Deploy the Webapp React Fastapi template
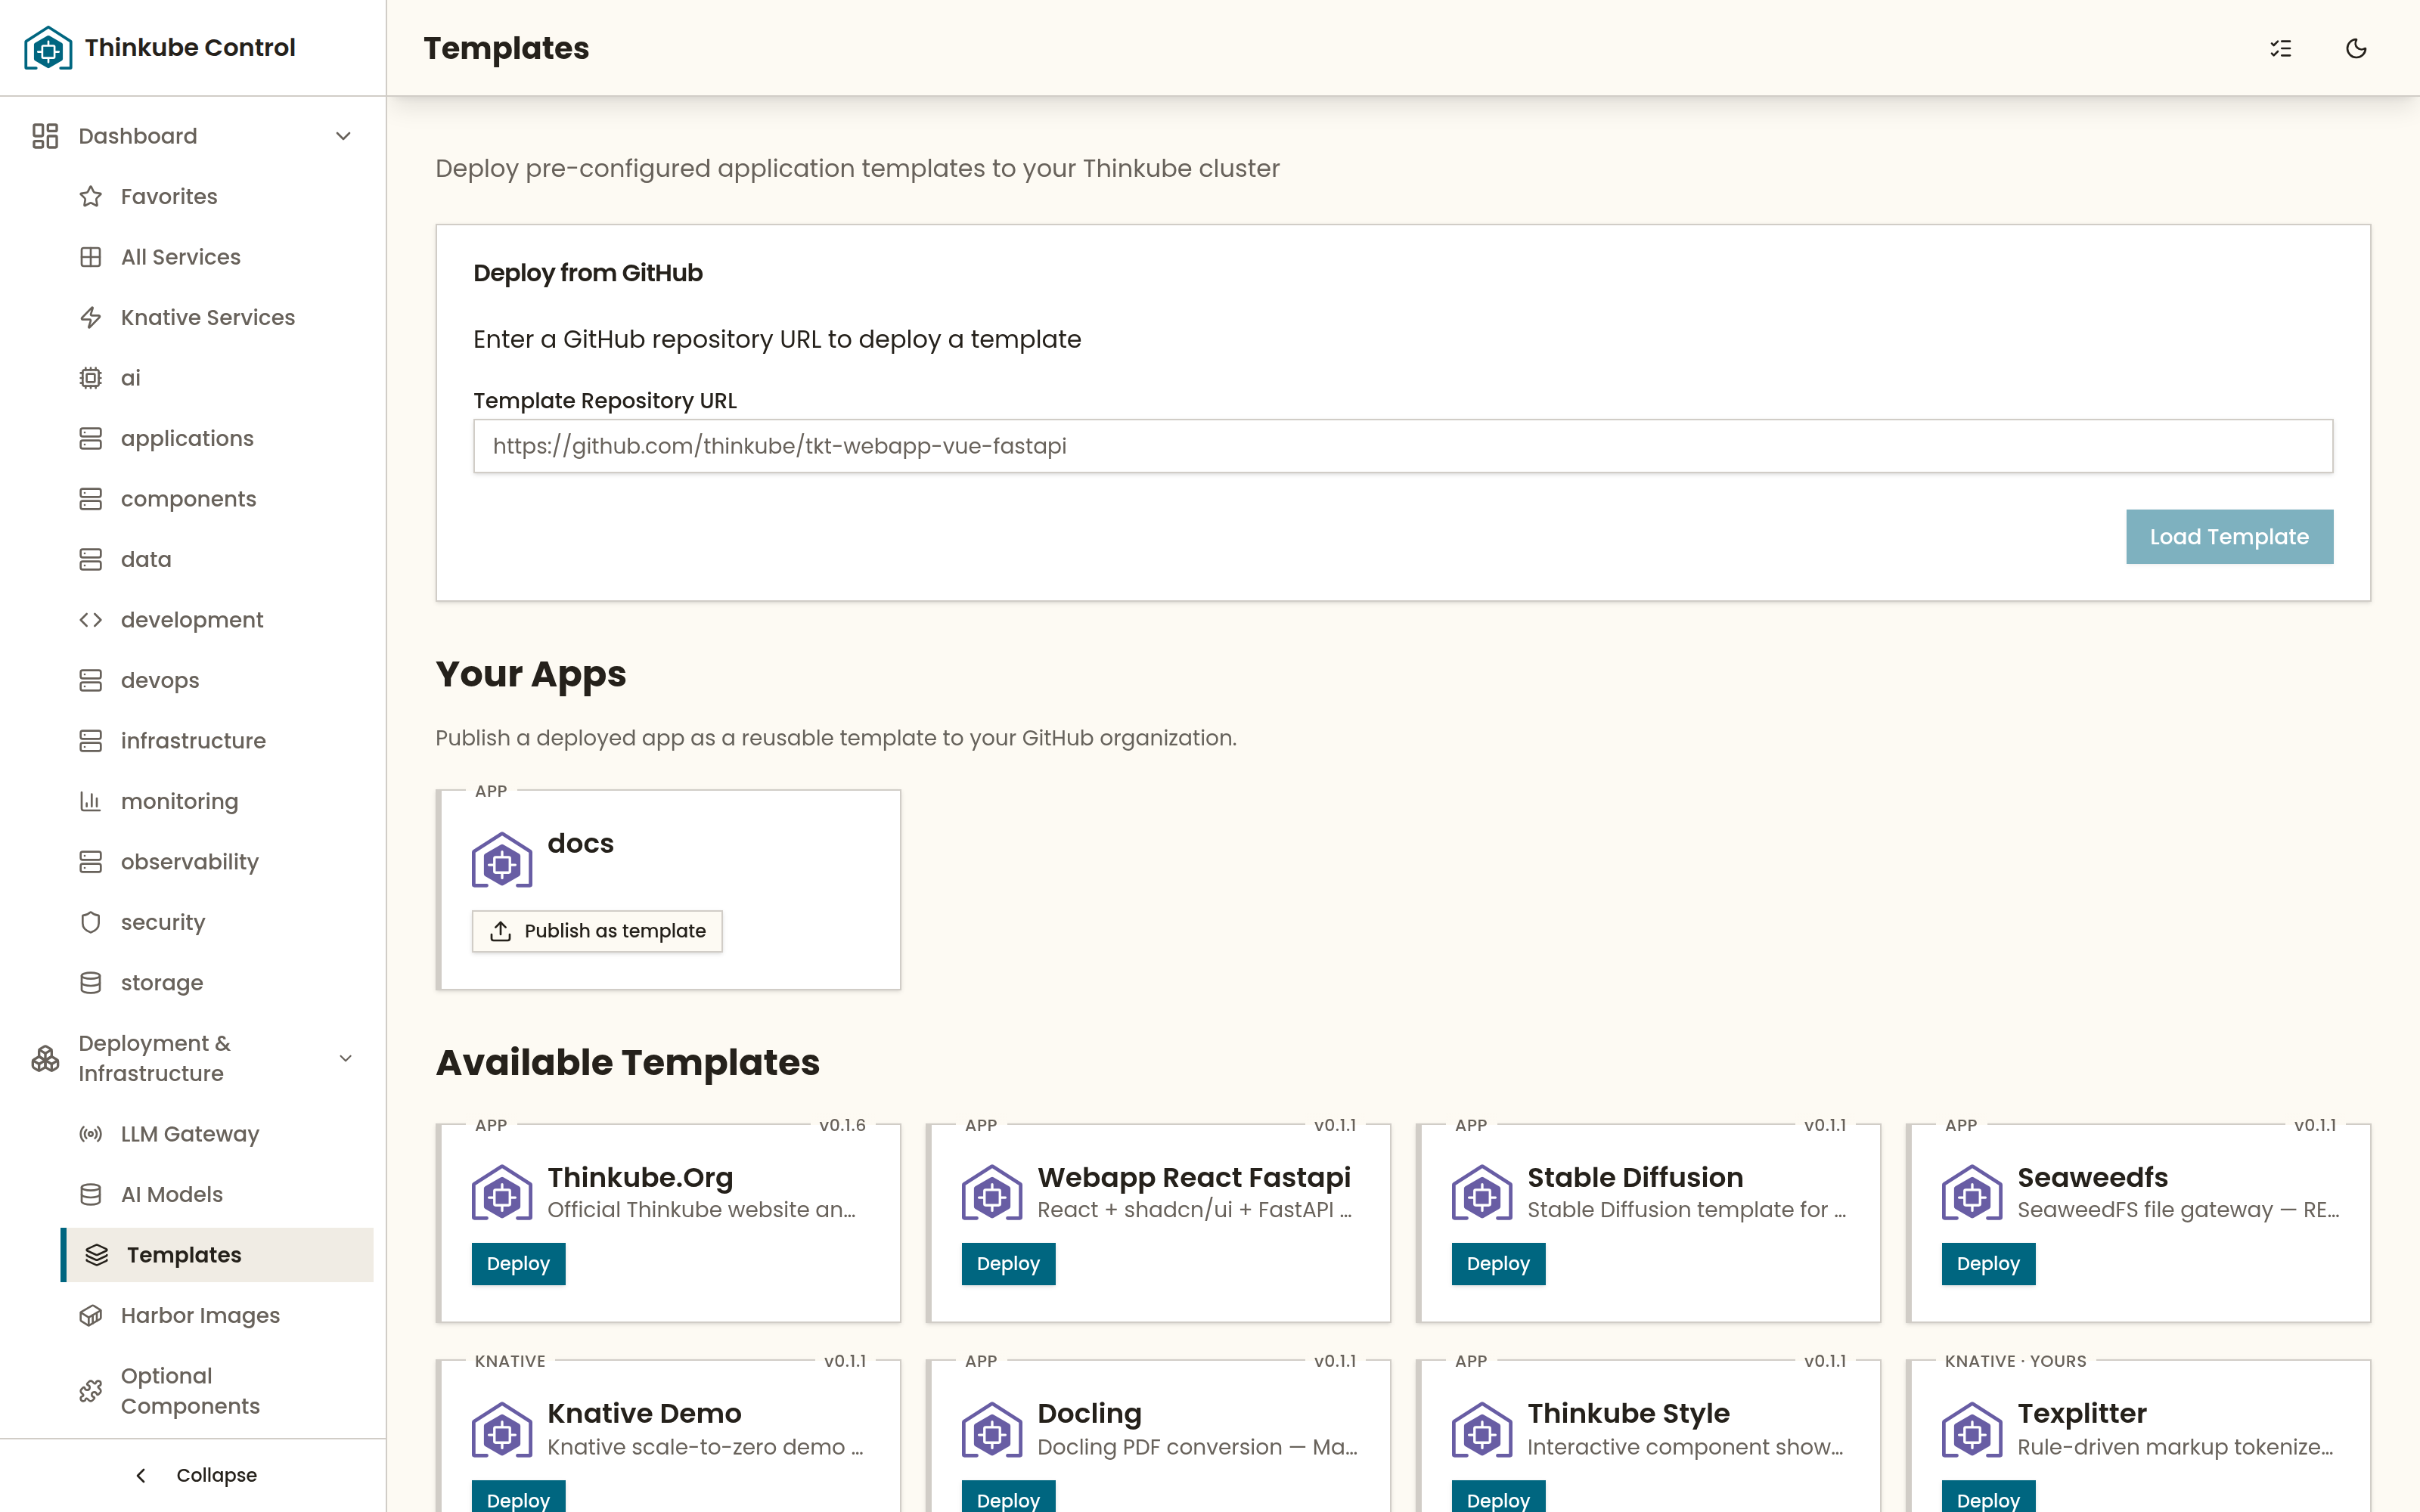Viewport: 2420px width, 1512px height. [1008, 1264]
